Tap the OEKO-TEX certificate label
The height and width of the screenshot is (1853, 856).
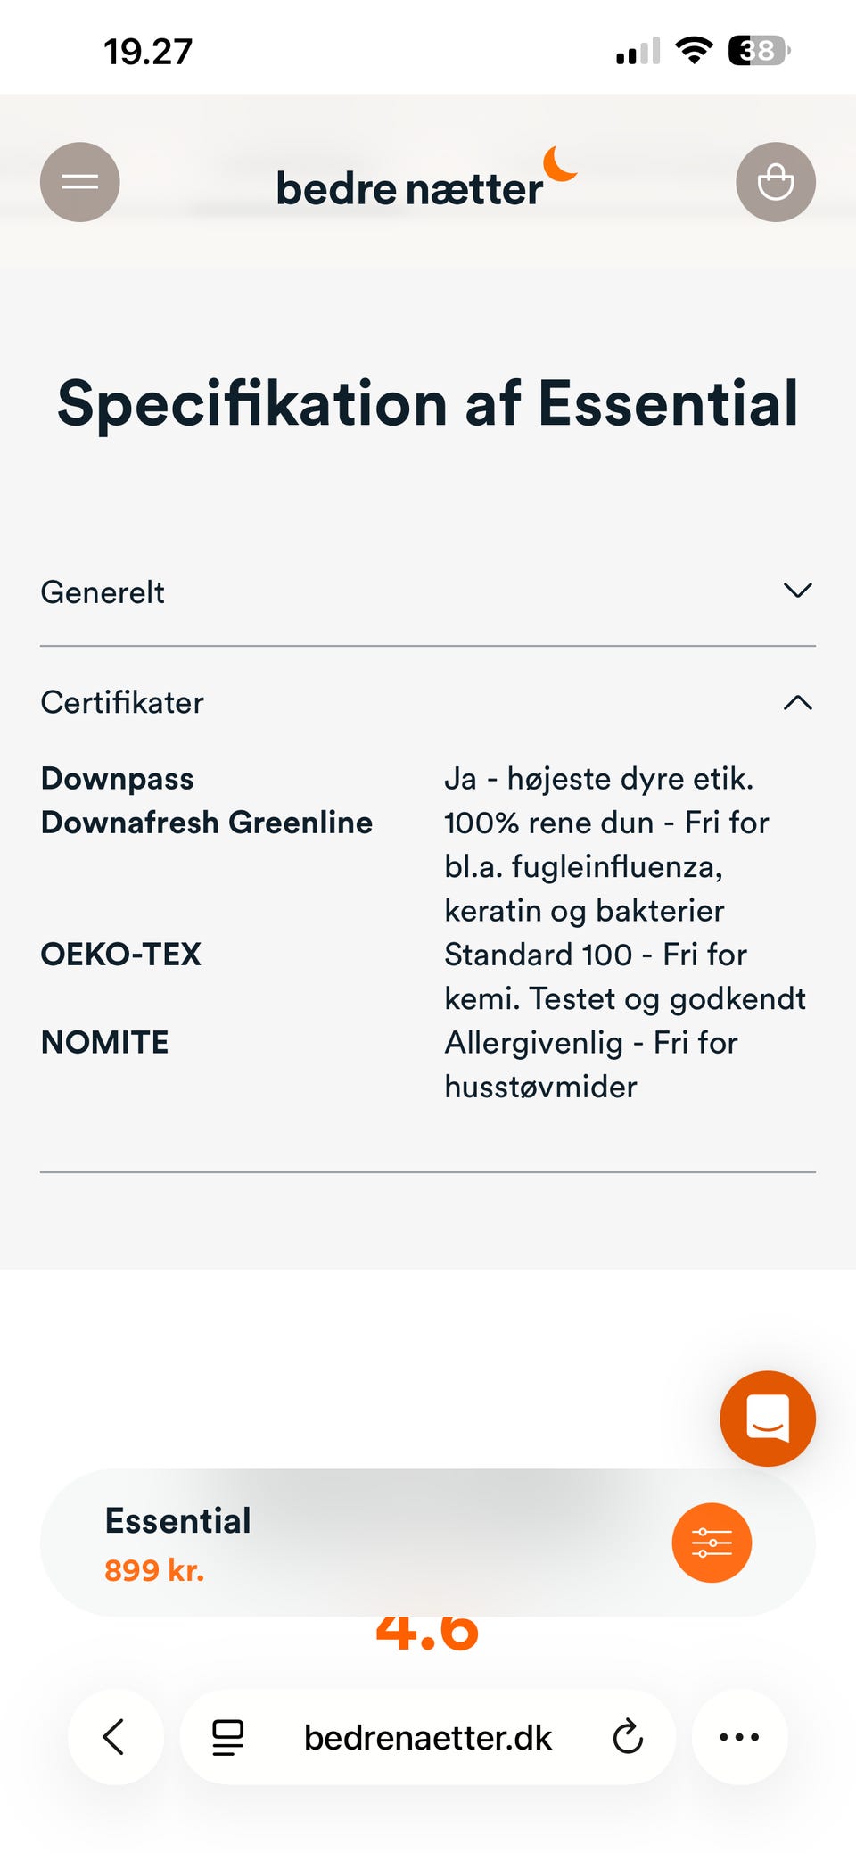pos(121,955)
